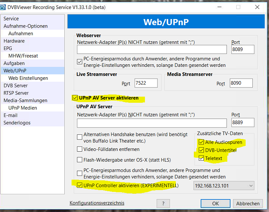The height and width of the screenshot is (212, 269).
Task: Click the ? help button
Action: pyautogui.click(x=163, y=203)
